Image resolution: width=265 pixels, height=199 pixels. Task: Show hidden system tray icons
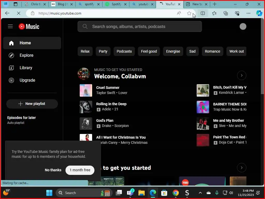coord(200,193)
